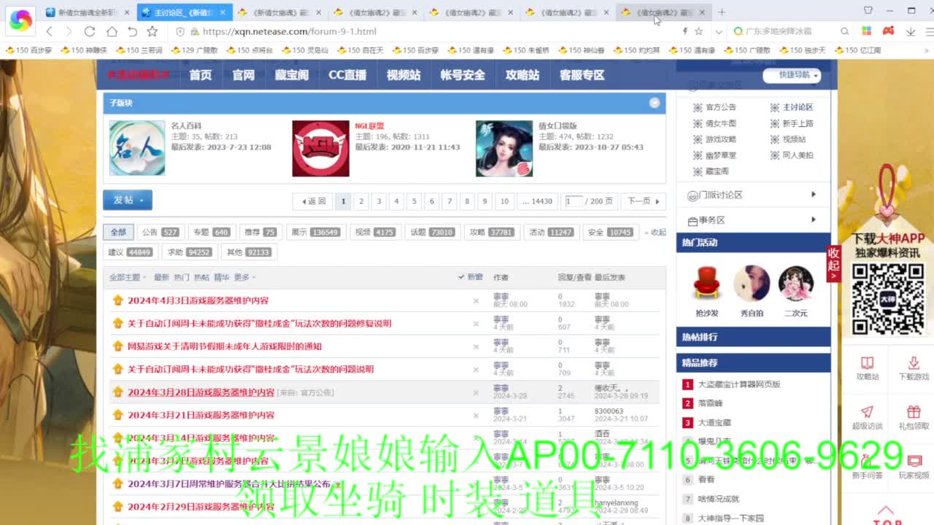Open 帐号安全 in site navigation

pos(463,75)
